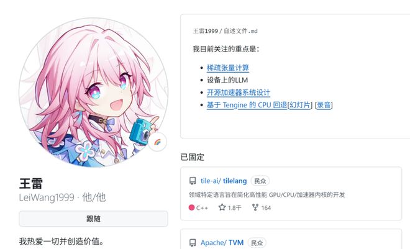410x249 pixels.
Task: Open the tile-ai/tilelang repository link
Action: click(224, 181)
